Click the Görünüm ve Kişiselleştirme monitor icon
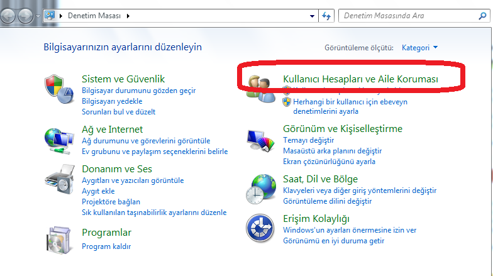The image size is (493, 276). click(260, 141)
